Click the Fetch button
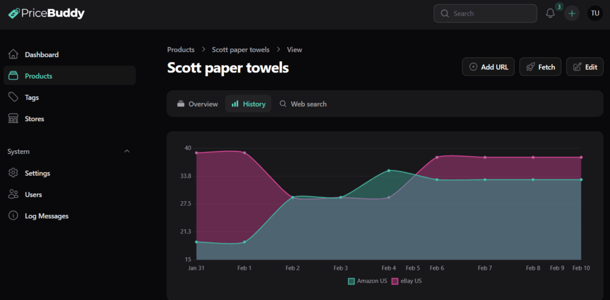 coord(540,67)
